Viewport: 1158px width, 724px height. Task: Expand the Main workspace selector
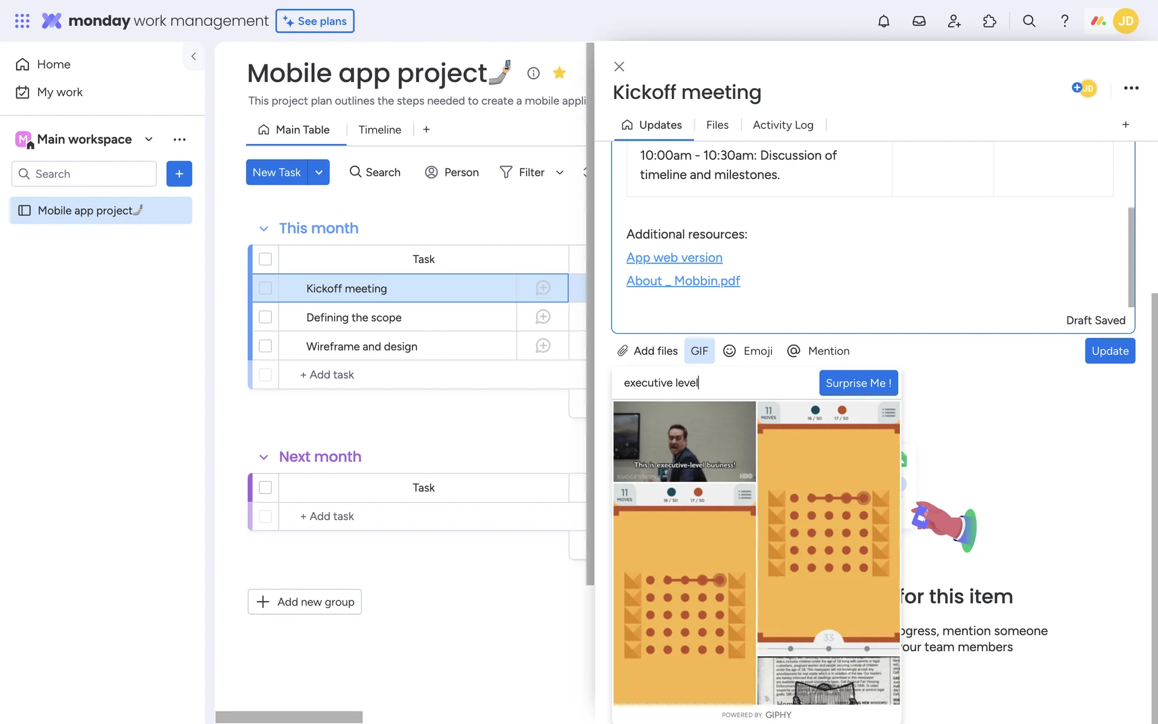[148, 139]
